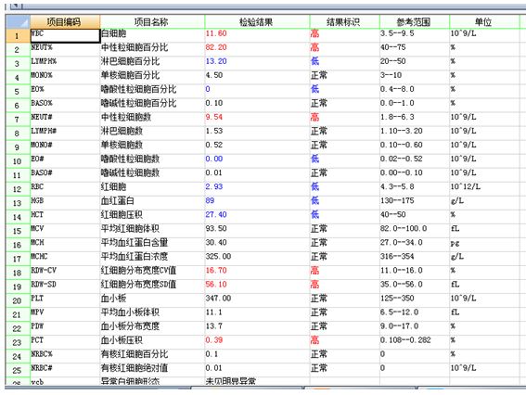Viewport: 526px width, 395px height.
Task: Click the EO% code cell
Action: 65,92
